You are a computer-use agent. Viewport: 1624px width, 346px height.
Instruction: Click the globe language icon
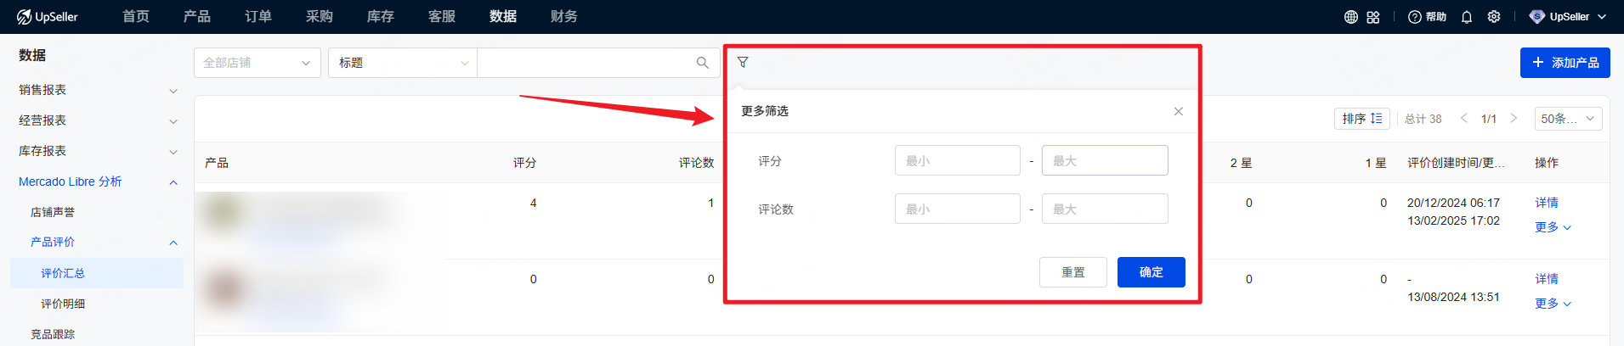(1350, 17)
